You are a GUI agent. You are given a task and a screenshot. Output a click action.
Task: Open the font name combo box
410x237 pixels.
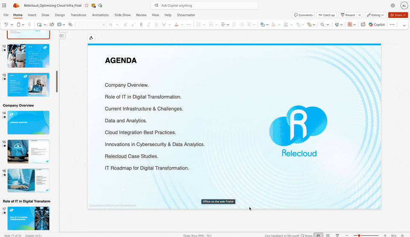tap(91, 24)
